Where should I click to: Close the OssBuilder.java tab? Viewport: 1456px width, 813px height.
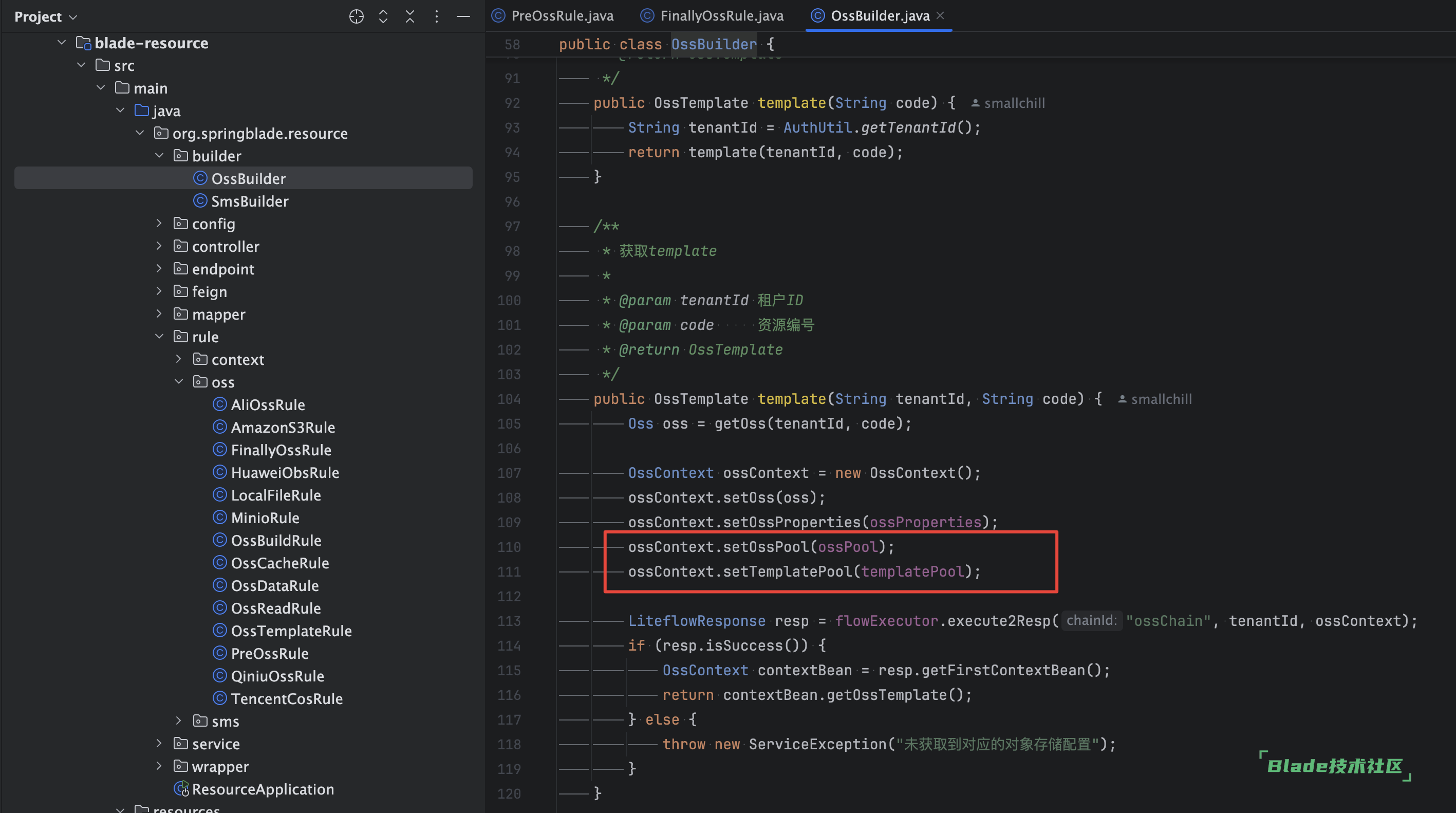pos(940,15)
